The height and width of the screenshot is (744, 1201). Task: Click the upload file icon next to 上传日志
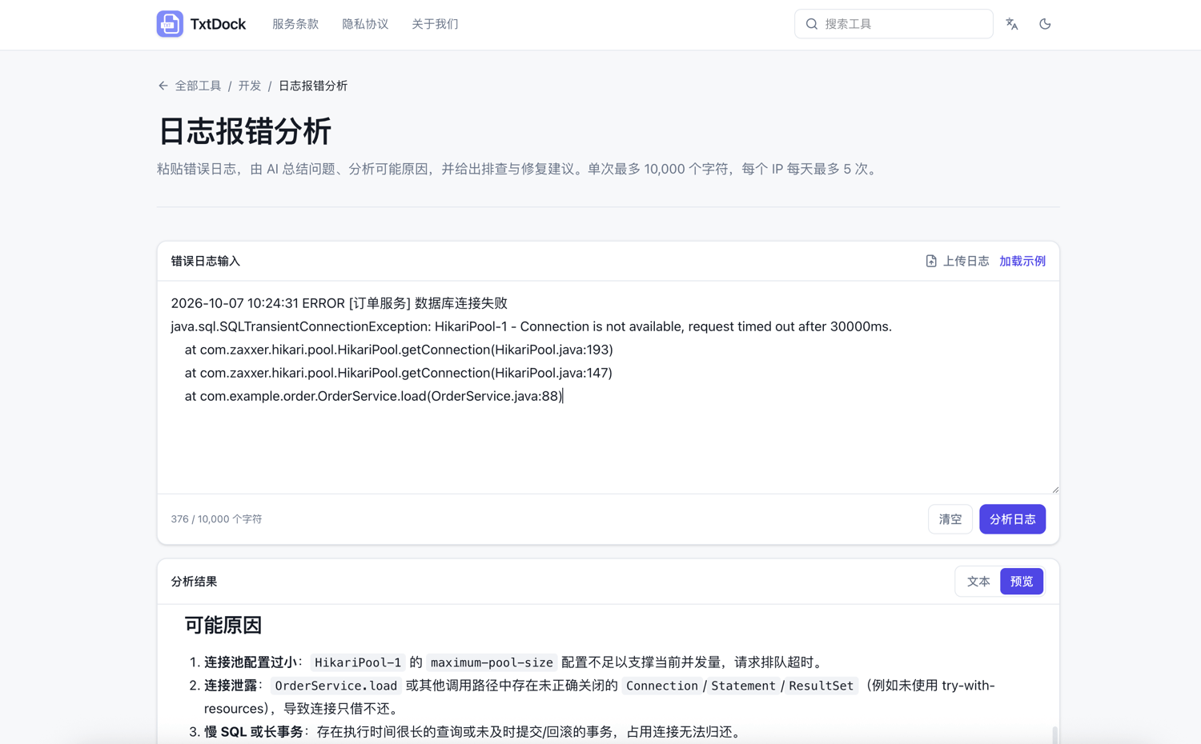coord(931,261)
